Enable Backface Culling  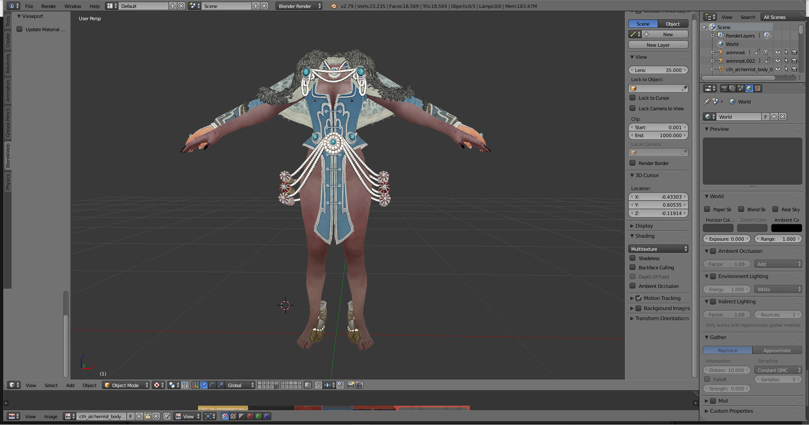(x=632, y=267)
